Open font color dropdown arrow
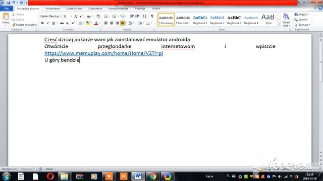The height and width of the screenshot is (181, 323). click(x=100, y=23)
